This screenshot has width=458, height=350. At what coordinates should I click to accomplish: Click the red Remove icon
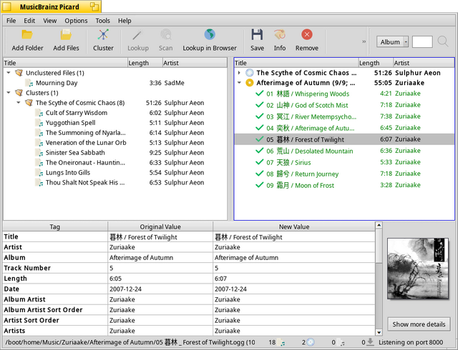pos(307,34)
